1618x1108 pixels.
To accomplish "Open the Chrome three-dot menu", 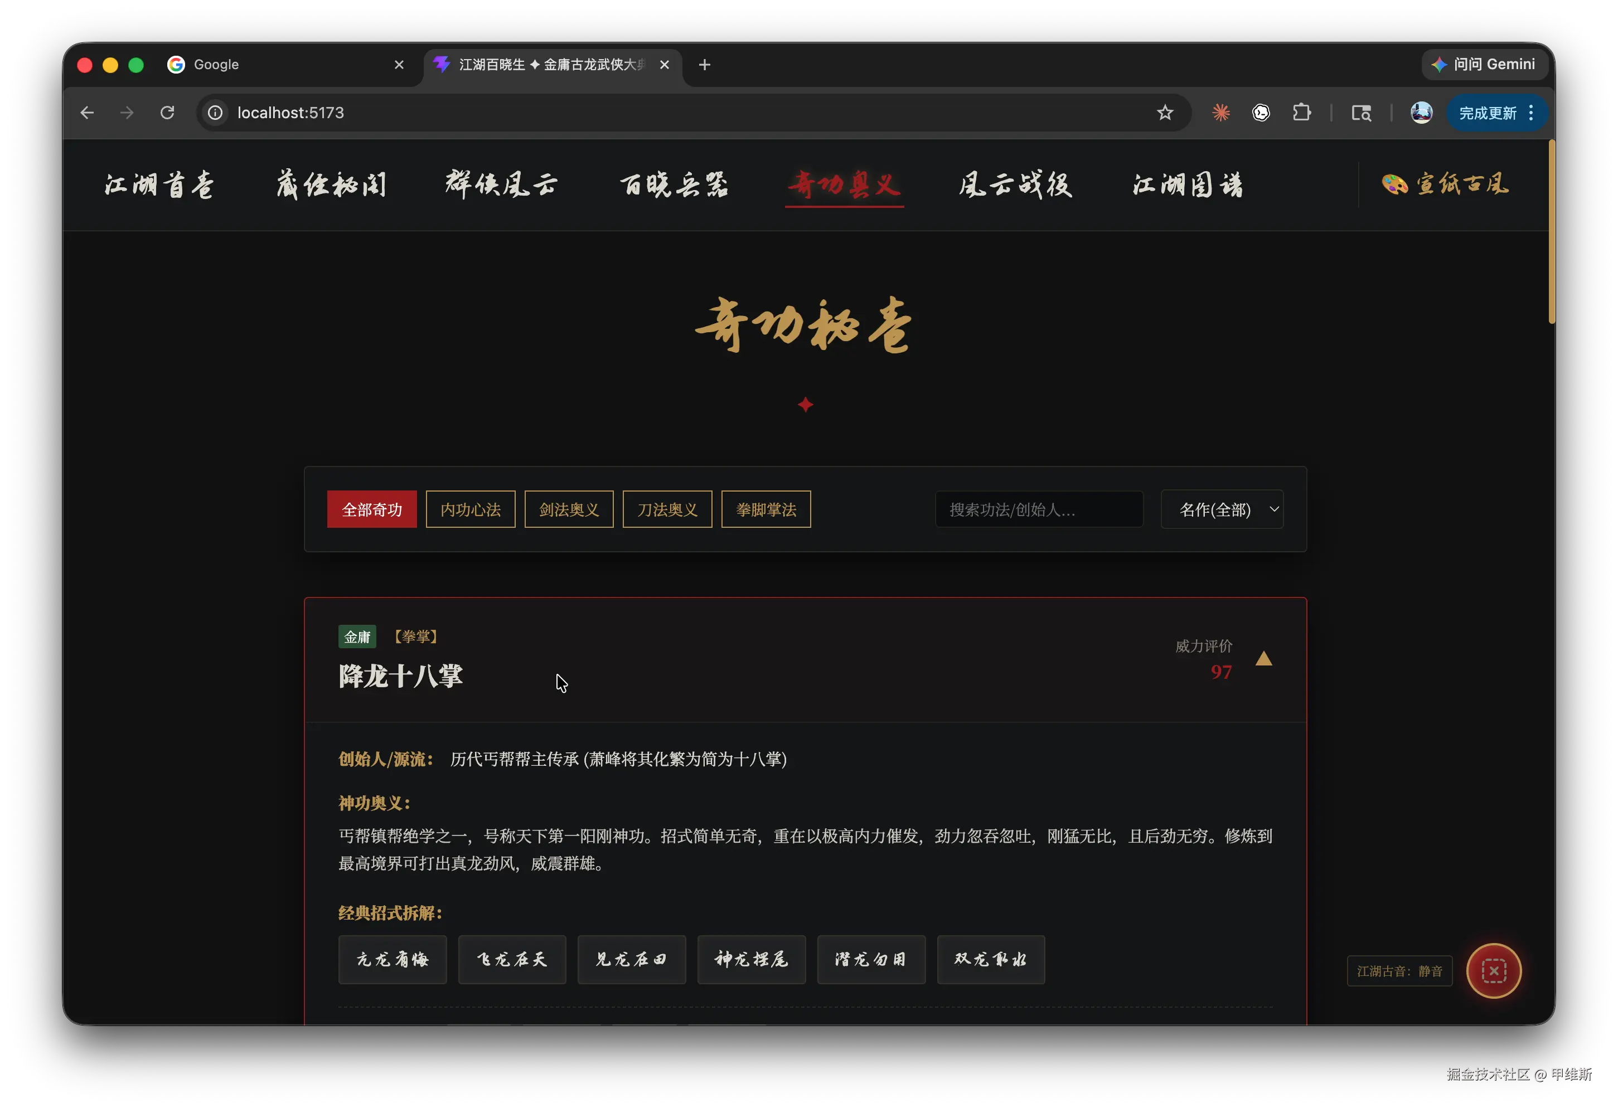I will 1531,113.
